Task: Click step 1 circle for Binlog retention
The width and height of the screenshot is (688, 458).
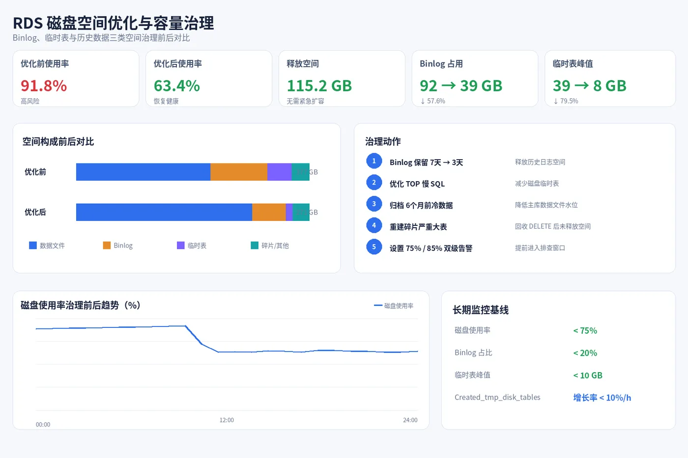Action: (x=374, y=161)
